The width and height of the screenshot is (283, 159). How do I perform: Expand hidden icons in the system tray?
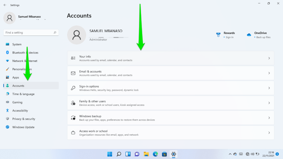[230, 154]
